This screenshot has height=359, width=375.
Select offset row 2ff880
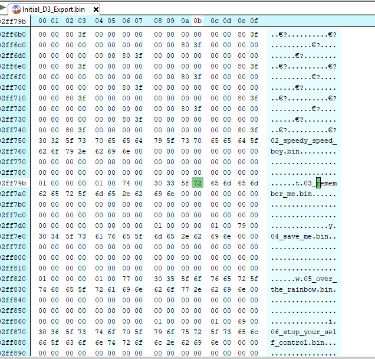pyautogui.click(x=14, y=342)
